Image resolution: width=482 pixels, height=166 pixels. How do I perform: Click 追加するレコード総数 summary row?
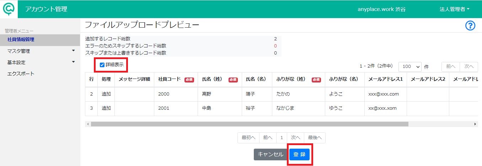(183, 39)
